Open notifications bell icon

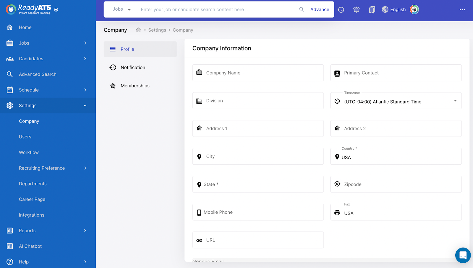tap(357, 10)
